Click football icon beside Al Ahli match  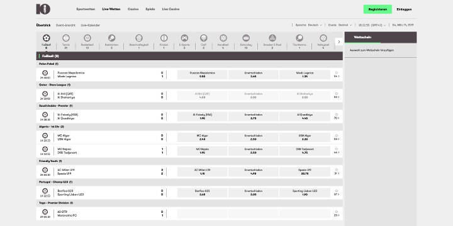(45, 94)
